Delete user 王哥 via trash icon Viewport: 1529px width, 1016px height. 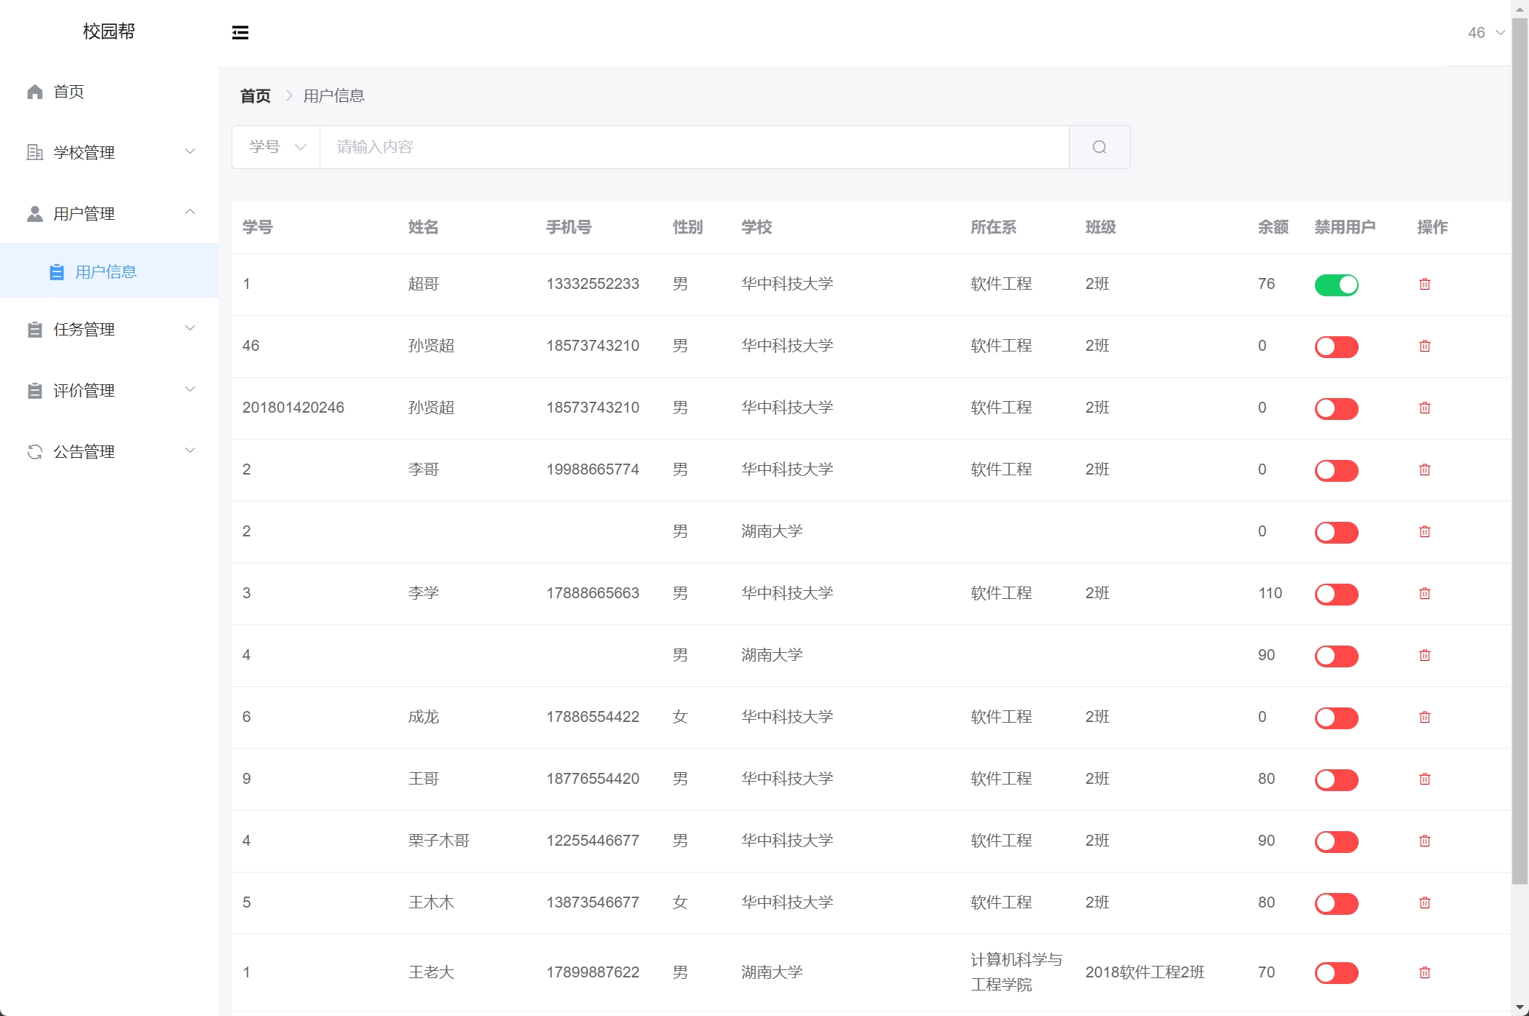1425,779
